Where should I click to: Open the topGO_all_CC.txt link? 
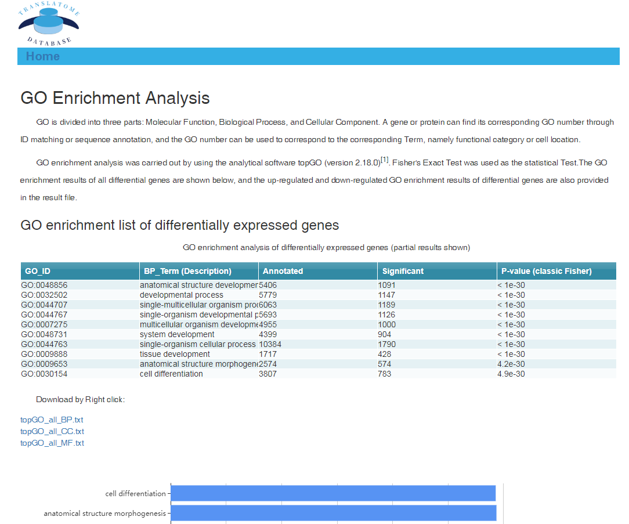click(x=52, y=431)
